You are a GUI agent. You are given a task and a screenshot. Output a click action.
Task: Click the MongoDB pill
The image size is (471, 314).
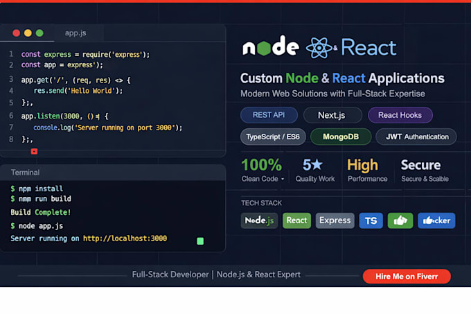341,137
